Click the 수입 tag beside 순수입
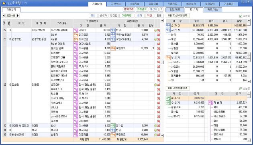Screen dimensions: 253x145 168,98
